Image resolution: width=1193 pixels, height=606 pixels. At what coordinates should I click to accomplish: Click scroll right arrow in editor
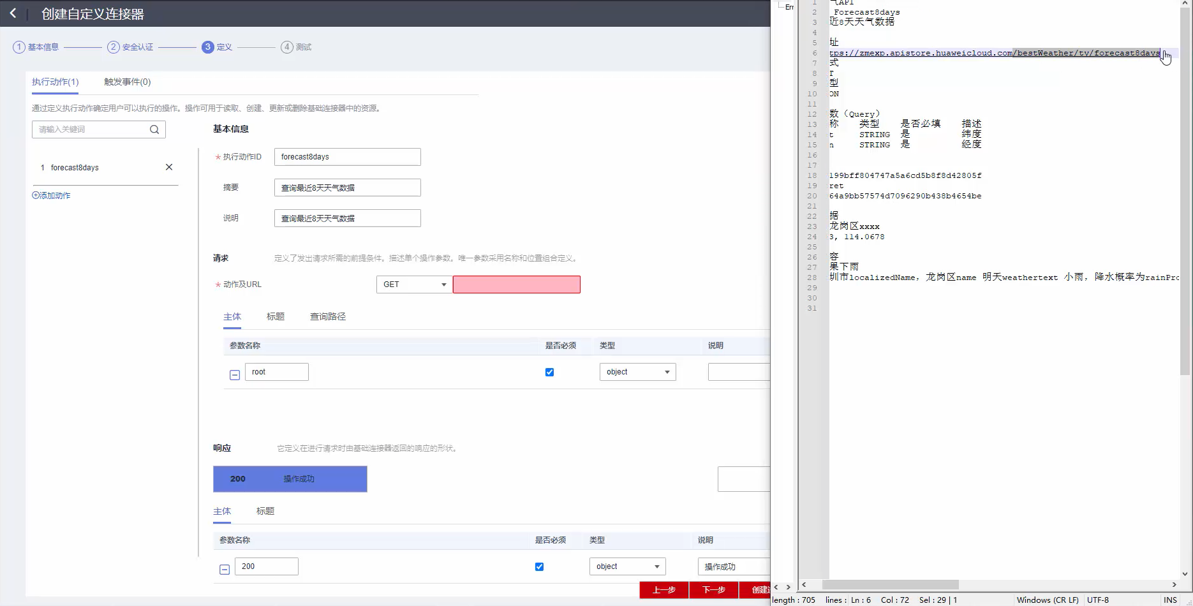click(x=1174, y=585)
